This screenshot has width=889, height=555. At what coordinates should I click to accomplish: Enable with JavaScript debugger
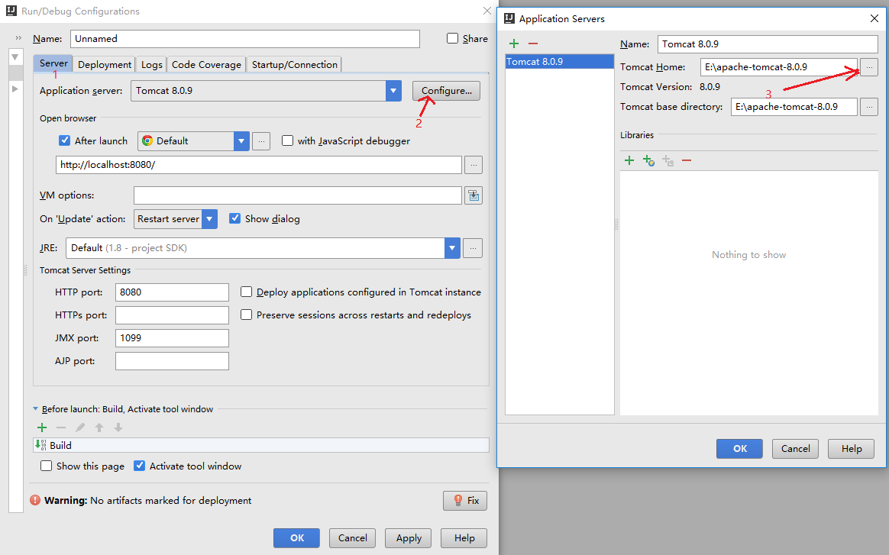(287, 140)
